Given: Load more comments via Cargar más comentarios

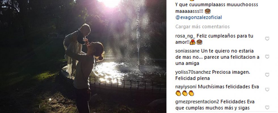Looking at the screenshot, I should (x=202, y=27).
